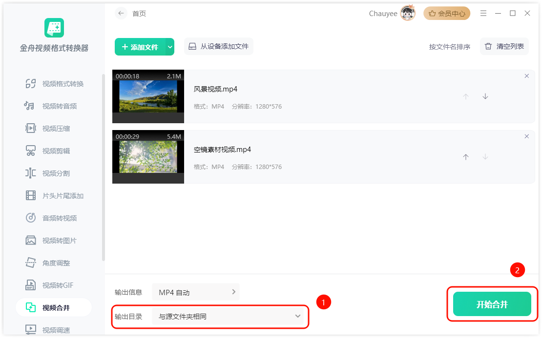Click 清空列表 to clear files

pos(504,47)
